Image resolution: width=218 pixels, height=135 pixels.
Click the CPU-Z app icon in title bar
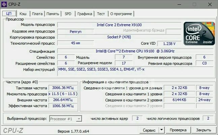pyautogui.click(x=4, y=4)
